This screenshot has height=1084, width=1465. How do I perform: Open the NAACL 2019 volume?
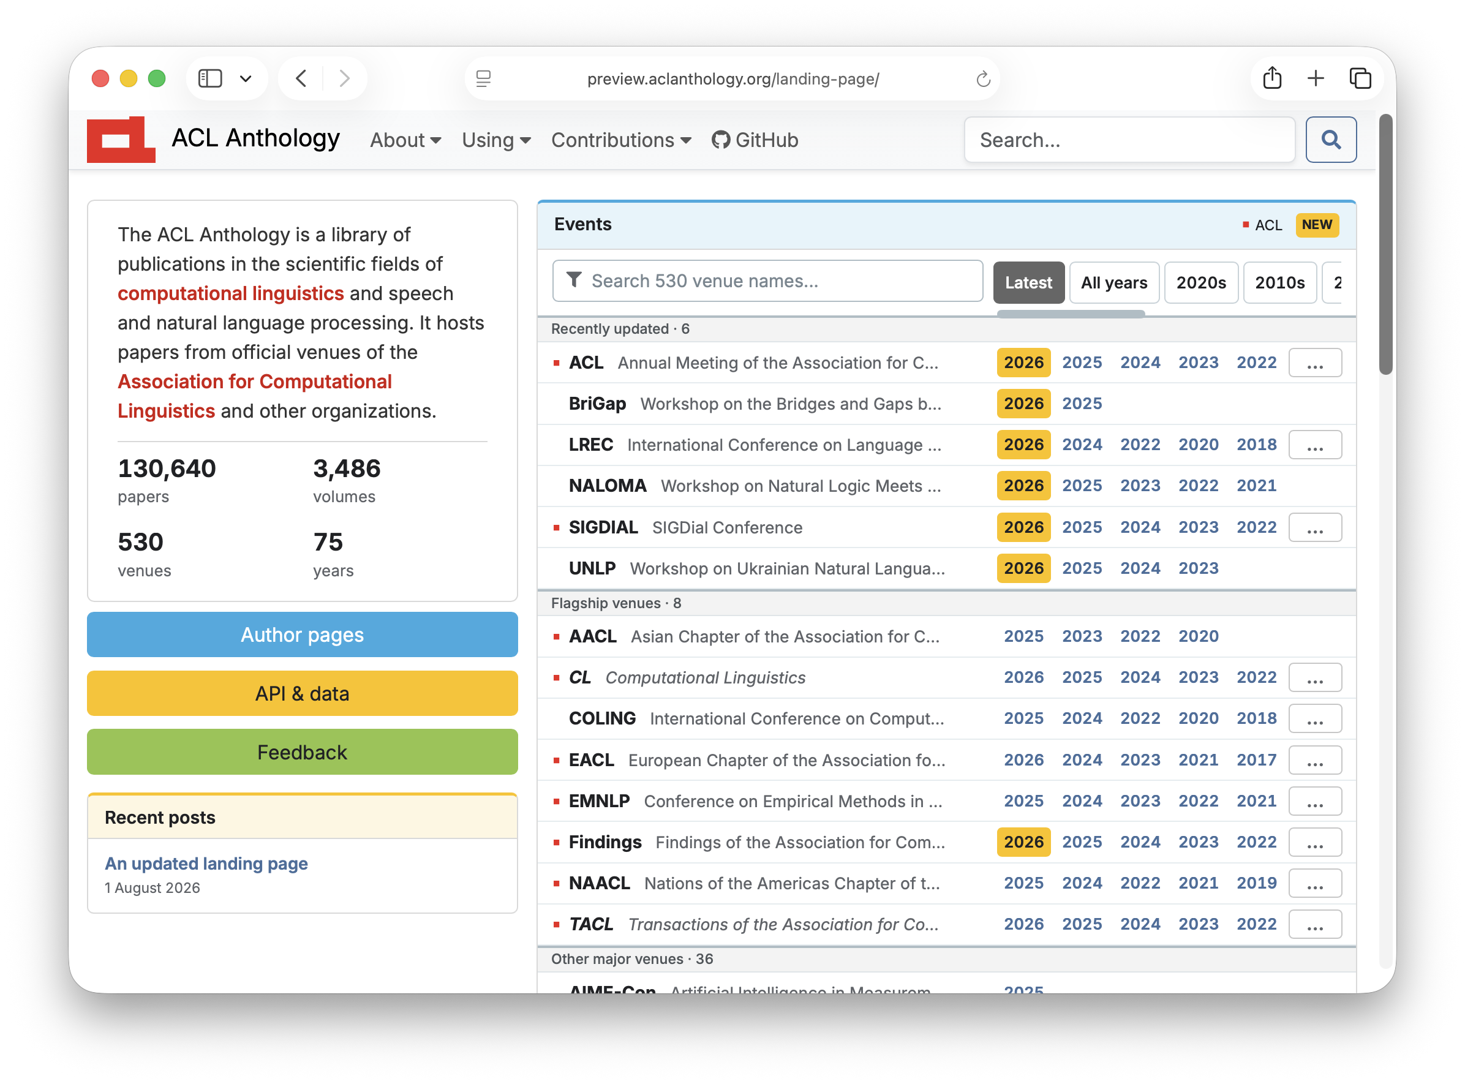1256,883
